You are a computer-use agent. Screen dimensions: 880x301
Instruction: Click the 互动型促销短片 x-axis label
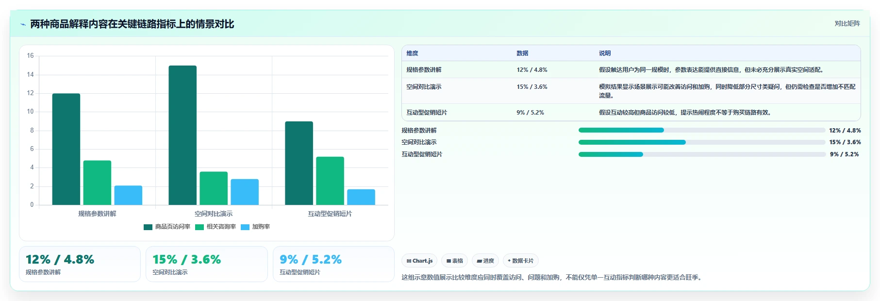330,214
